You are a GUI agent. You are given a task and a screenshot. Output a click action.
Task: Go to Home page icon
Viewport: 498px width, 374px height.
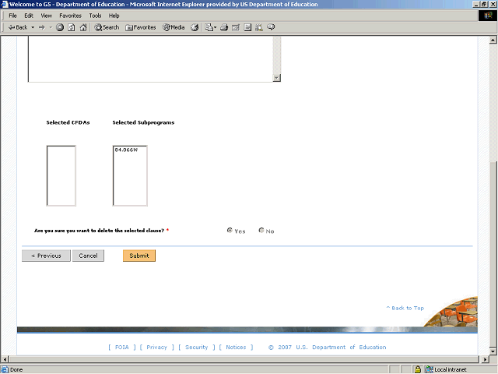point(83,28)
